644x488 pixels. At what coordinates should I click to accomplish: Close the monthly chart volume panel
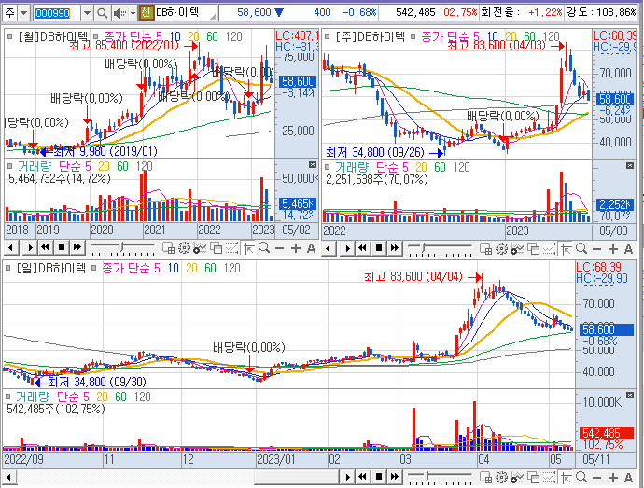(313, 165)
